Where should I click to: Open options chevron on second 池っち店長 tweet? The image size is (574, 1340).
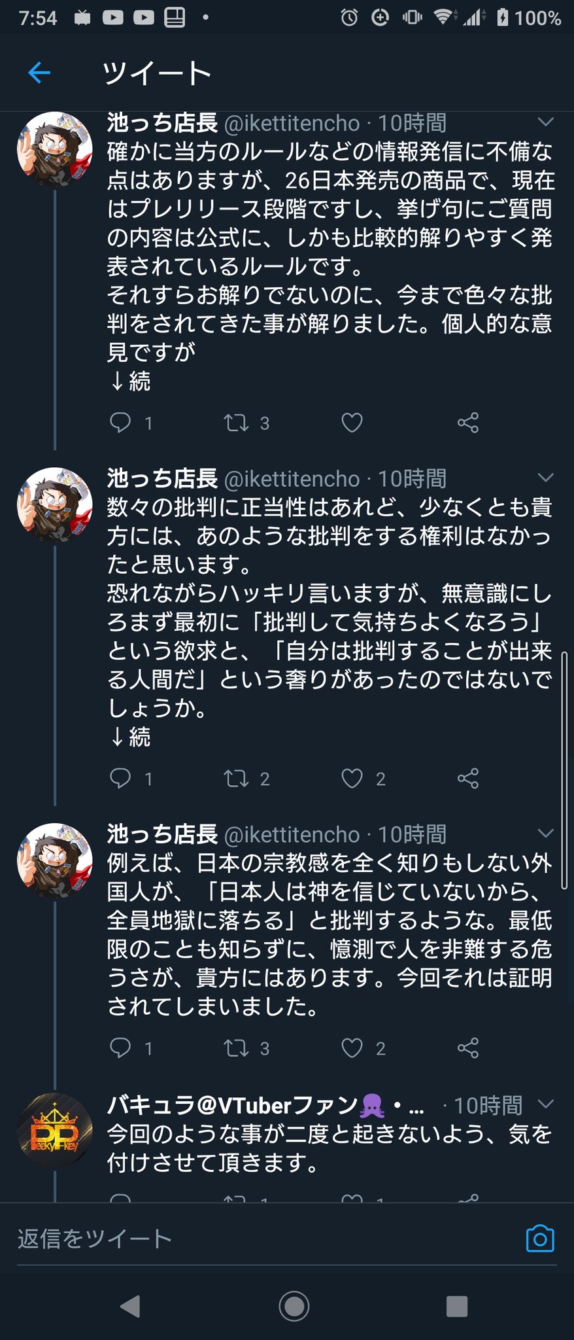[x=545, y=478]
